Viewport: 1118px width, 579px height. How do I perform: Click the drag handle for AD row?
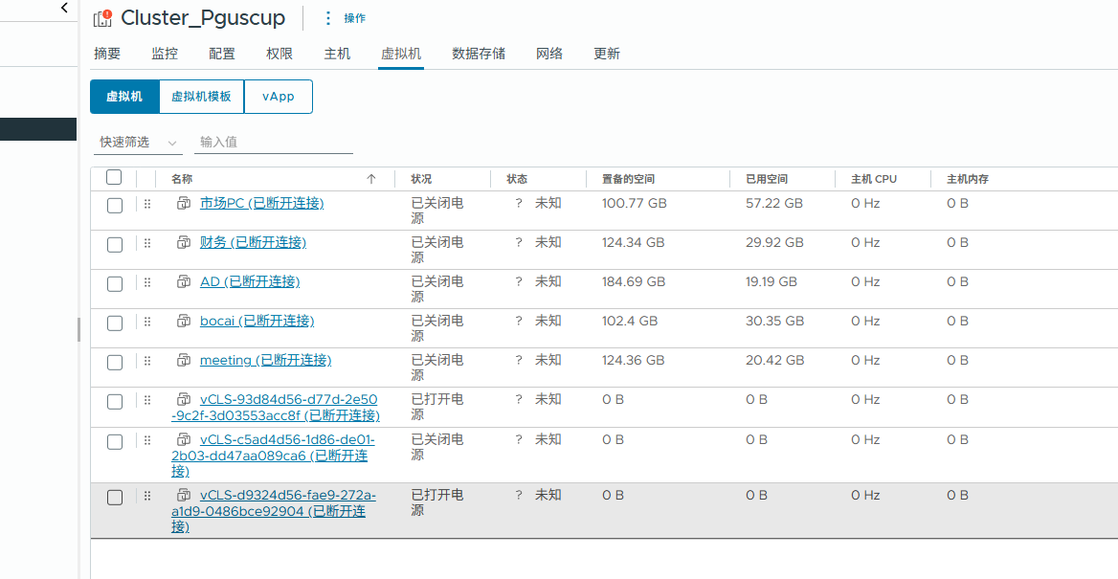[147, 282]
